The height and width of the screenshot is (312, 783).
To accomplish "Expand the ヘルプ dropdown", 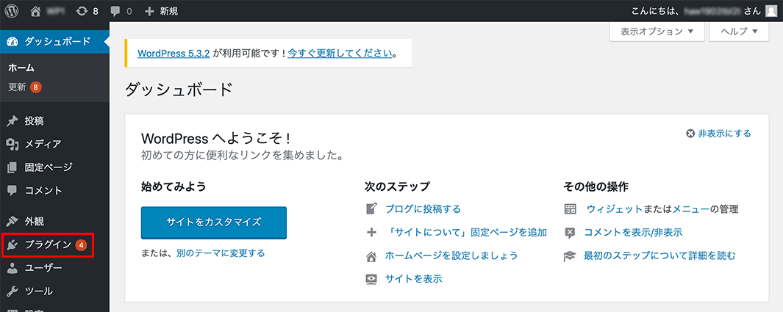I will (x=739, y=32).
